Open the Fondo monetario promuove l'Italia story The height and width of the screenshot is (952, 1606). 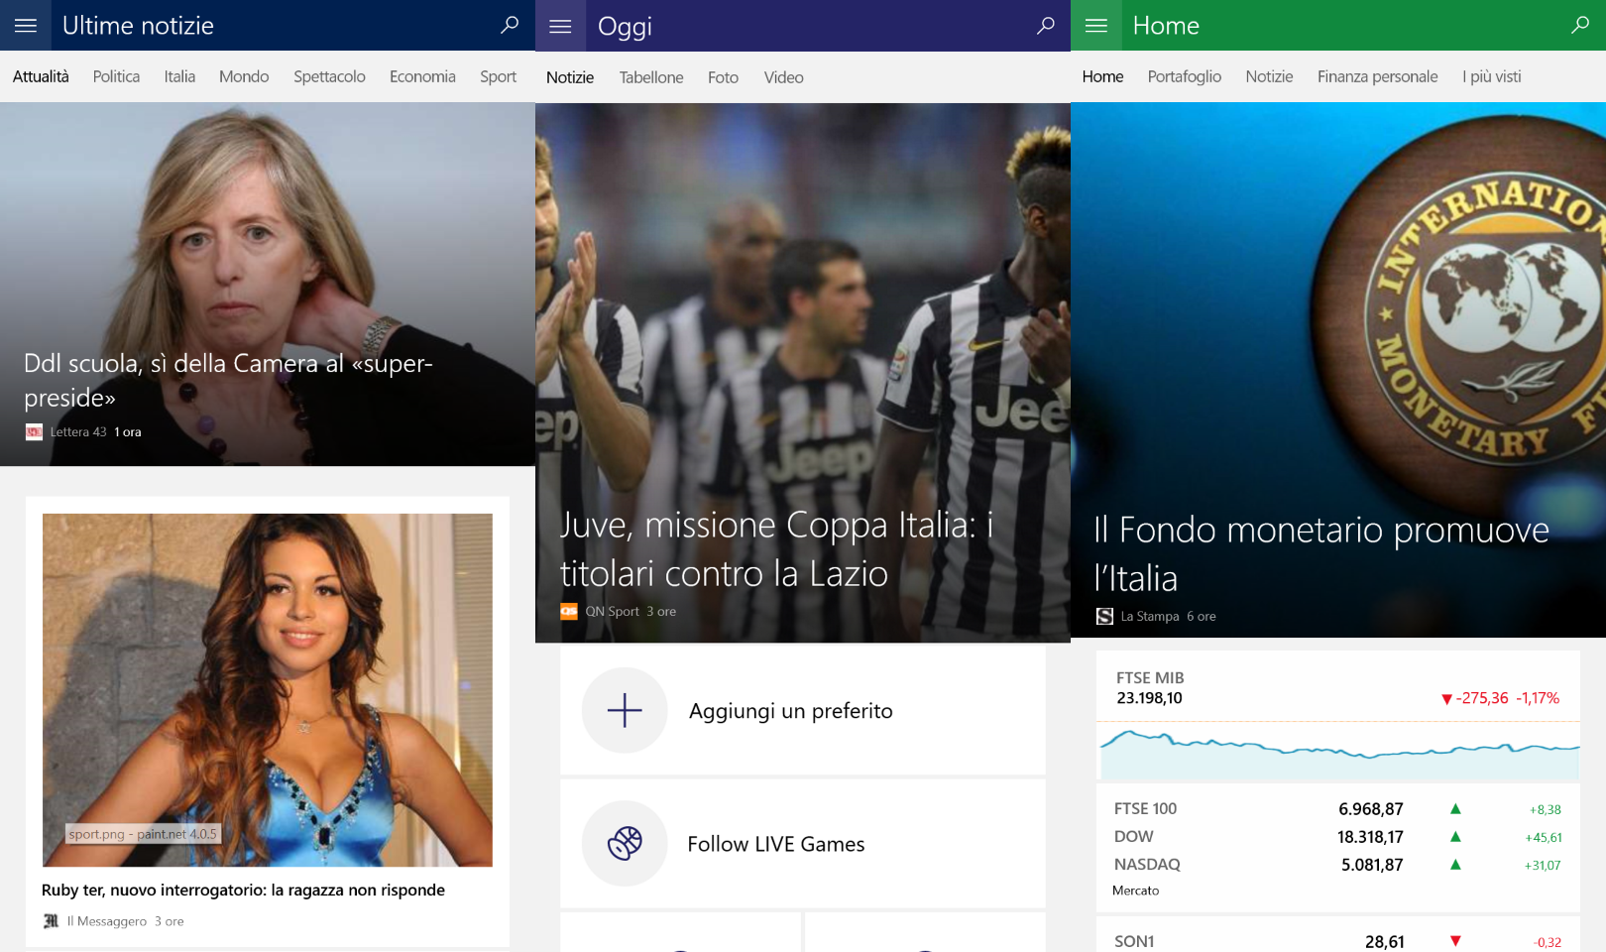click(x=1320, y=553)
